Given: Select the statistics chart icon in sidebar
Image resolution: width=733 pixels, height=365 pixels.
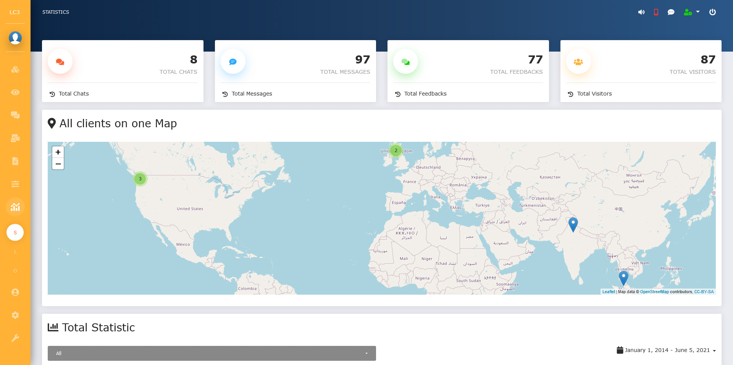Looking at the screenshot, I should [15, 207].
